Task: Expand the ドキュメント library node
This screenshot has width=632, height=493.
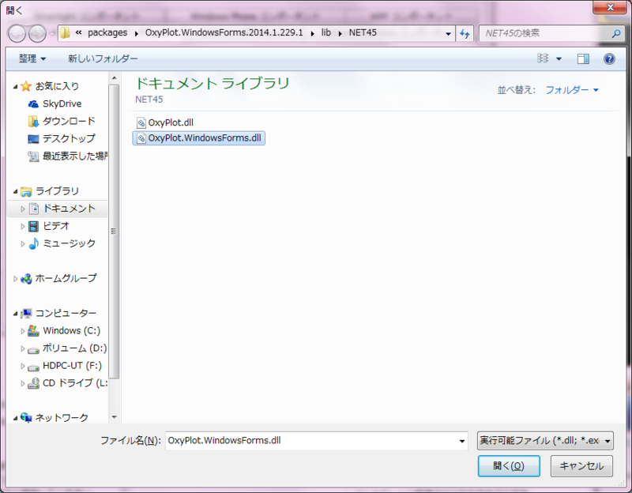Action: point(23,209)
